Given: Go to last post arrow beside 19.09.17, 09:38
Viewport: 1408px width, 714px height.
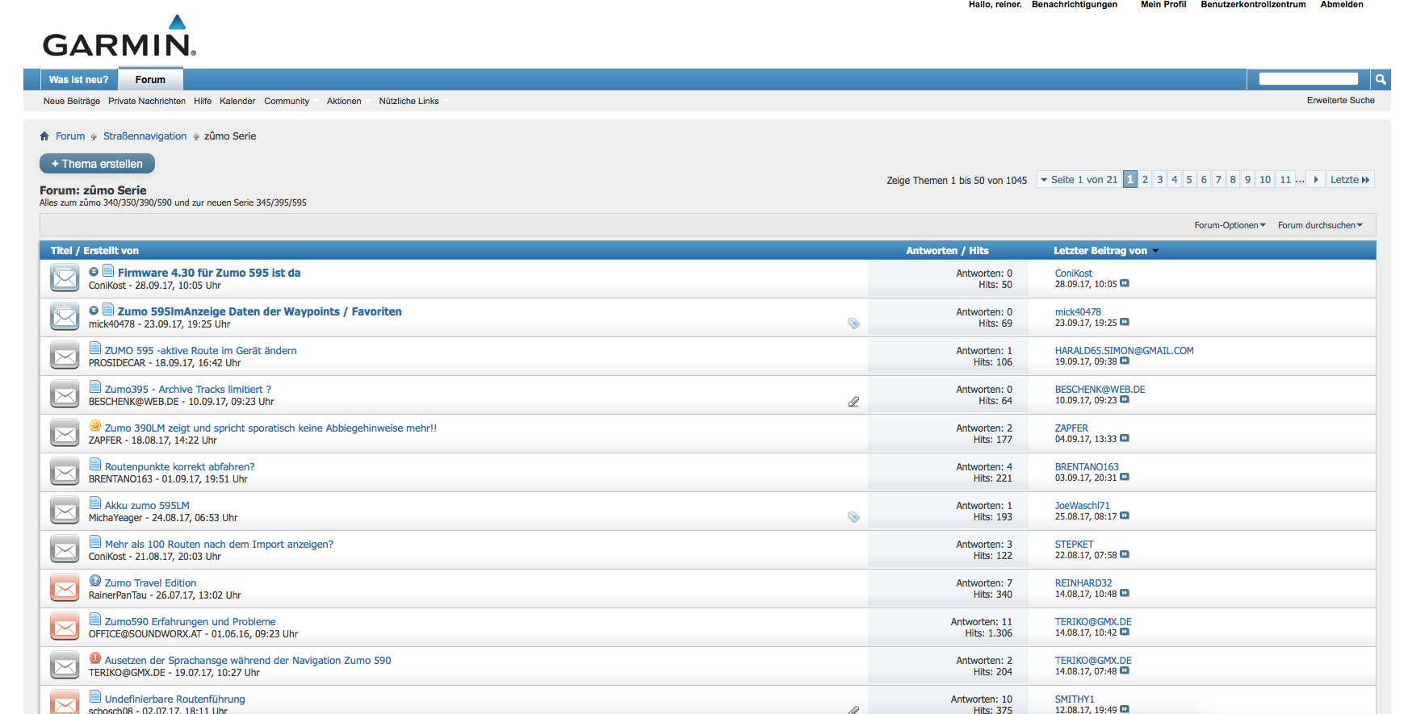Looking at the screenshot, I should (1125, 361).
